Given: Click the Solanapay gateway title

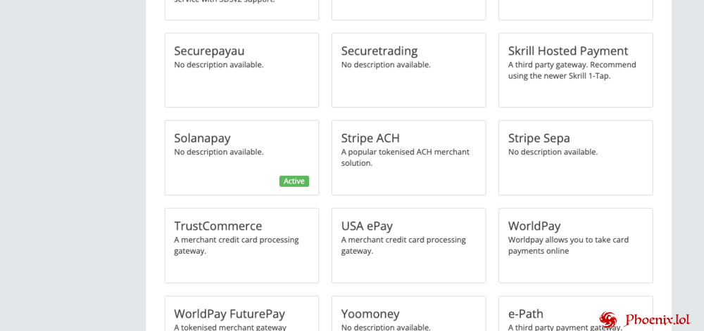Looking at the screenshot, I should point(202,138).
